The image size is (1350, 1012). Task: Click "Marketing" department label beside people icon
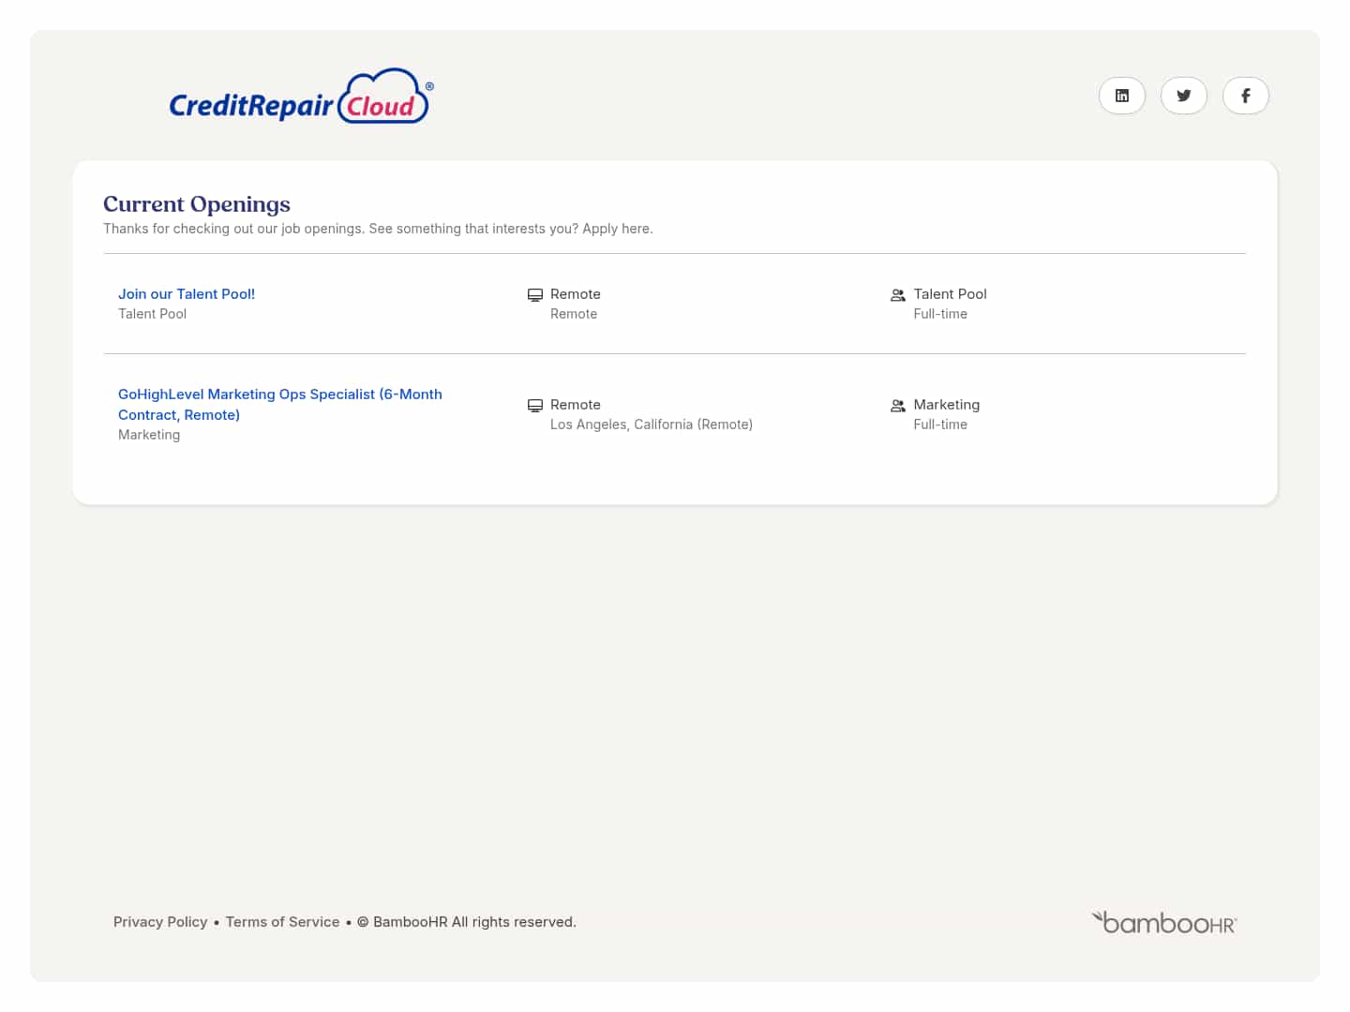tap(946, 405)
